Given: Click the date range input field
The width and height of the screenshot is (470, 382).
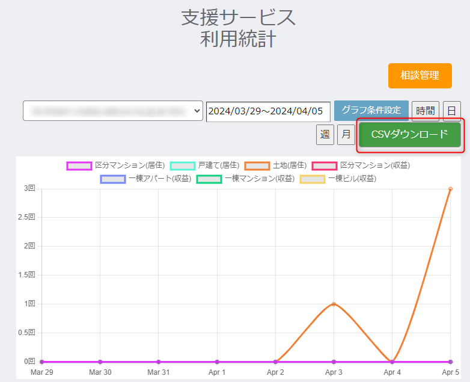Looking at the screenshot, I should point(268,111).
